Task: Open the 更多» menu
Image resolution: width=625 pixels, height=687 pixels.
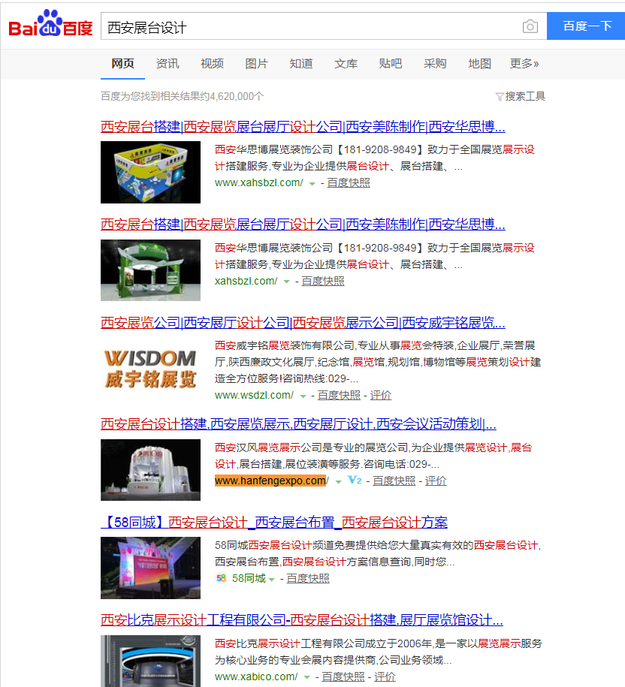Action: click(x=524, y=64)
